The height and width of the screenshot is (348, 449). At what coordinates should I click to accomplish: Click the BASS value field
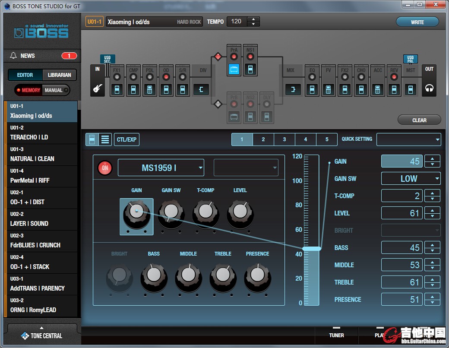[402, 248]
